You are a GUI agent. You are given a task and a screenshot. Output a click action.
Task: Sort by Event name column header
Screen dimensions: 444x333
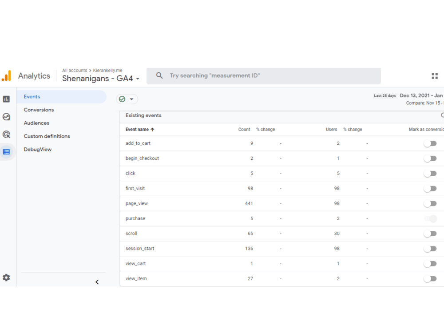tap(137, 129)
